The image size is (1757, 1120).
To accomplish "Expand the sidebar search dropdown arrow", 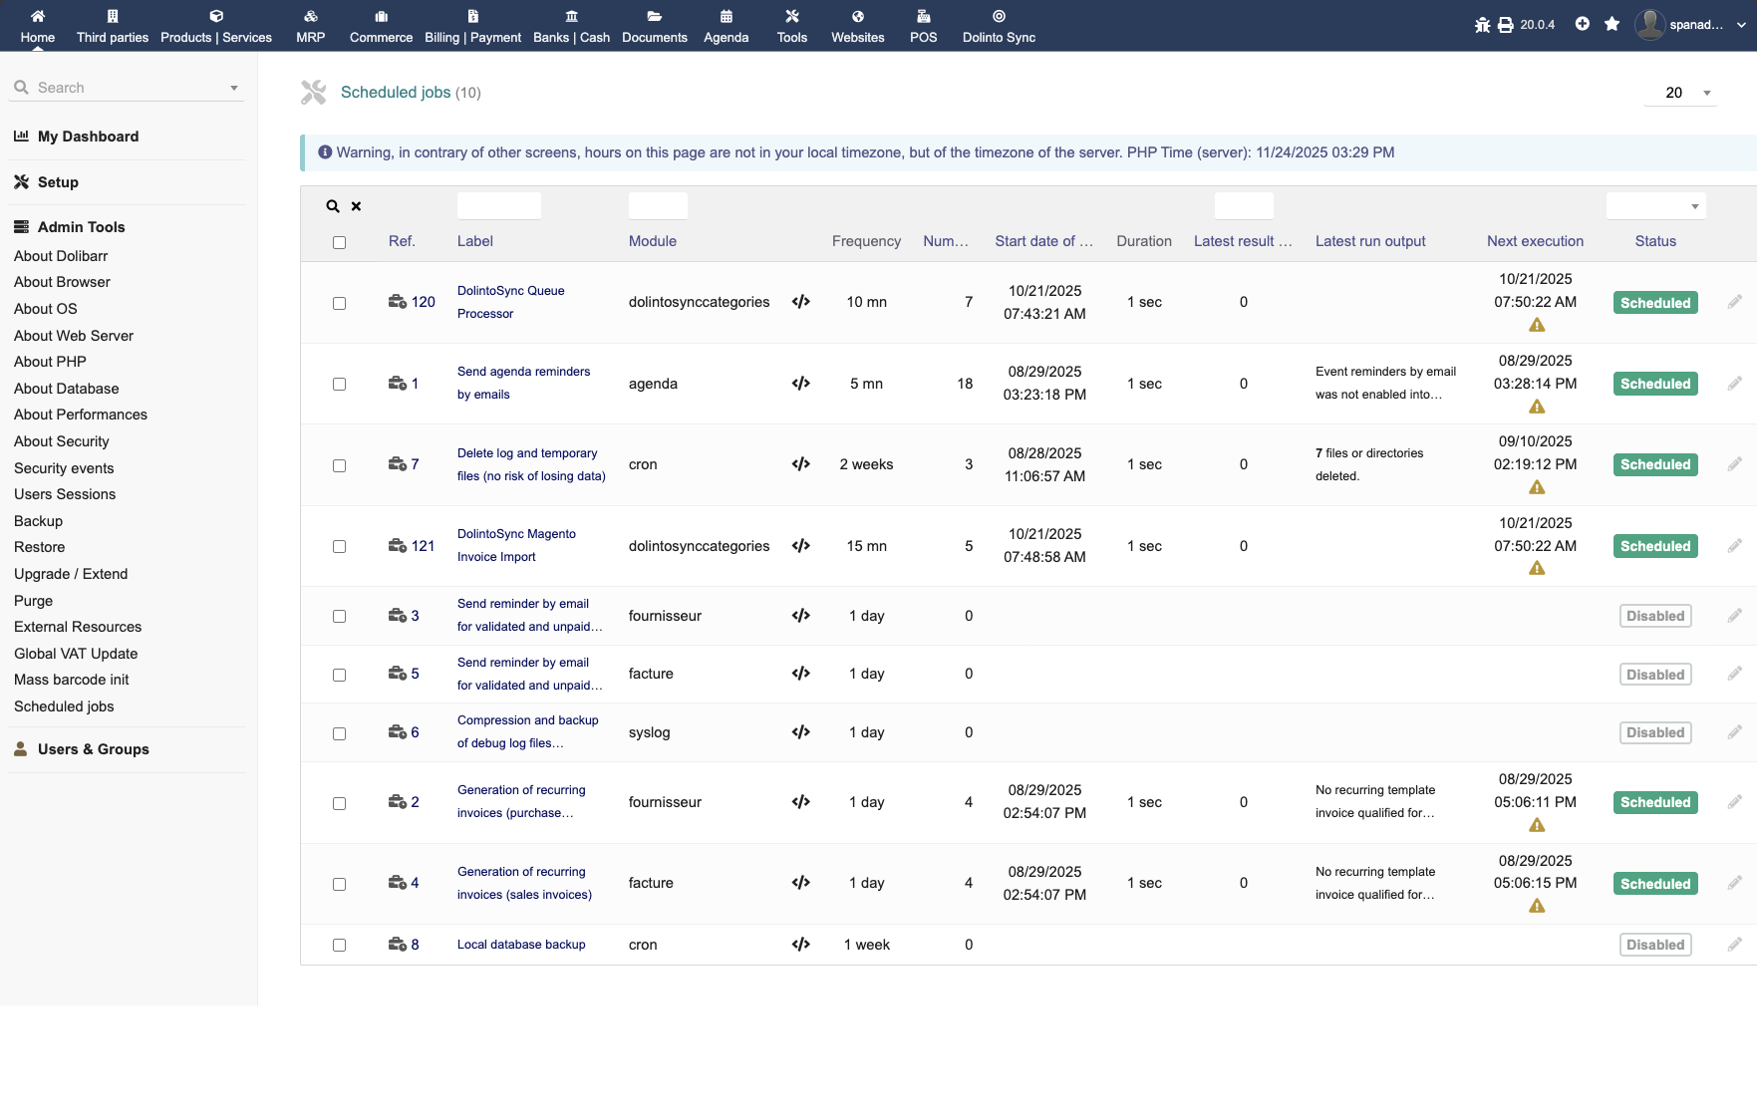I will 234,88.
